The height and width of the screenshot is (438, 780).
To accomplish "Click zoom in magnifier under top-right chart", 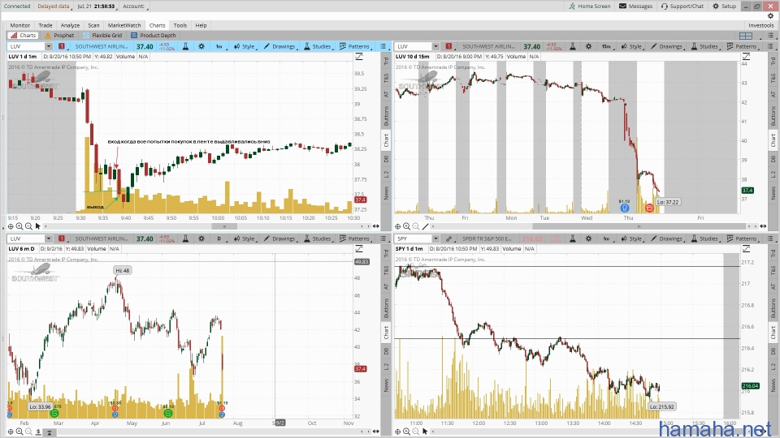I will [406, 226].
